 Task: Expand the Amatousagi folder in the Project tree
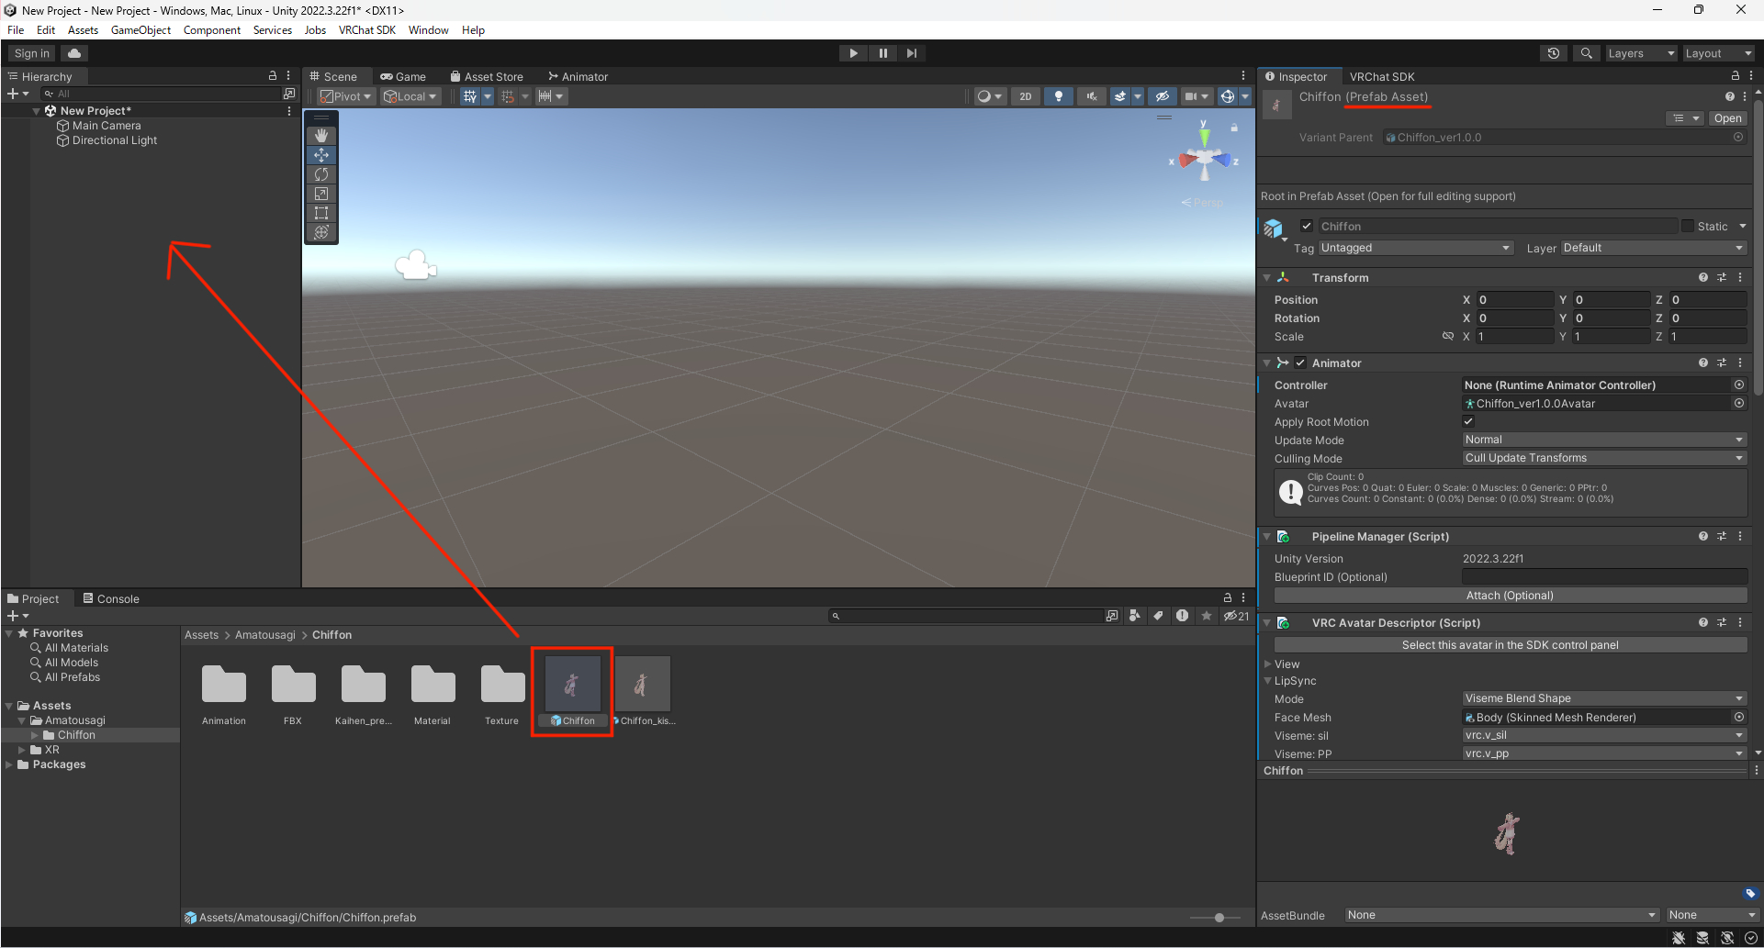21,719
